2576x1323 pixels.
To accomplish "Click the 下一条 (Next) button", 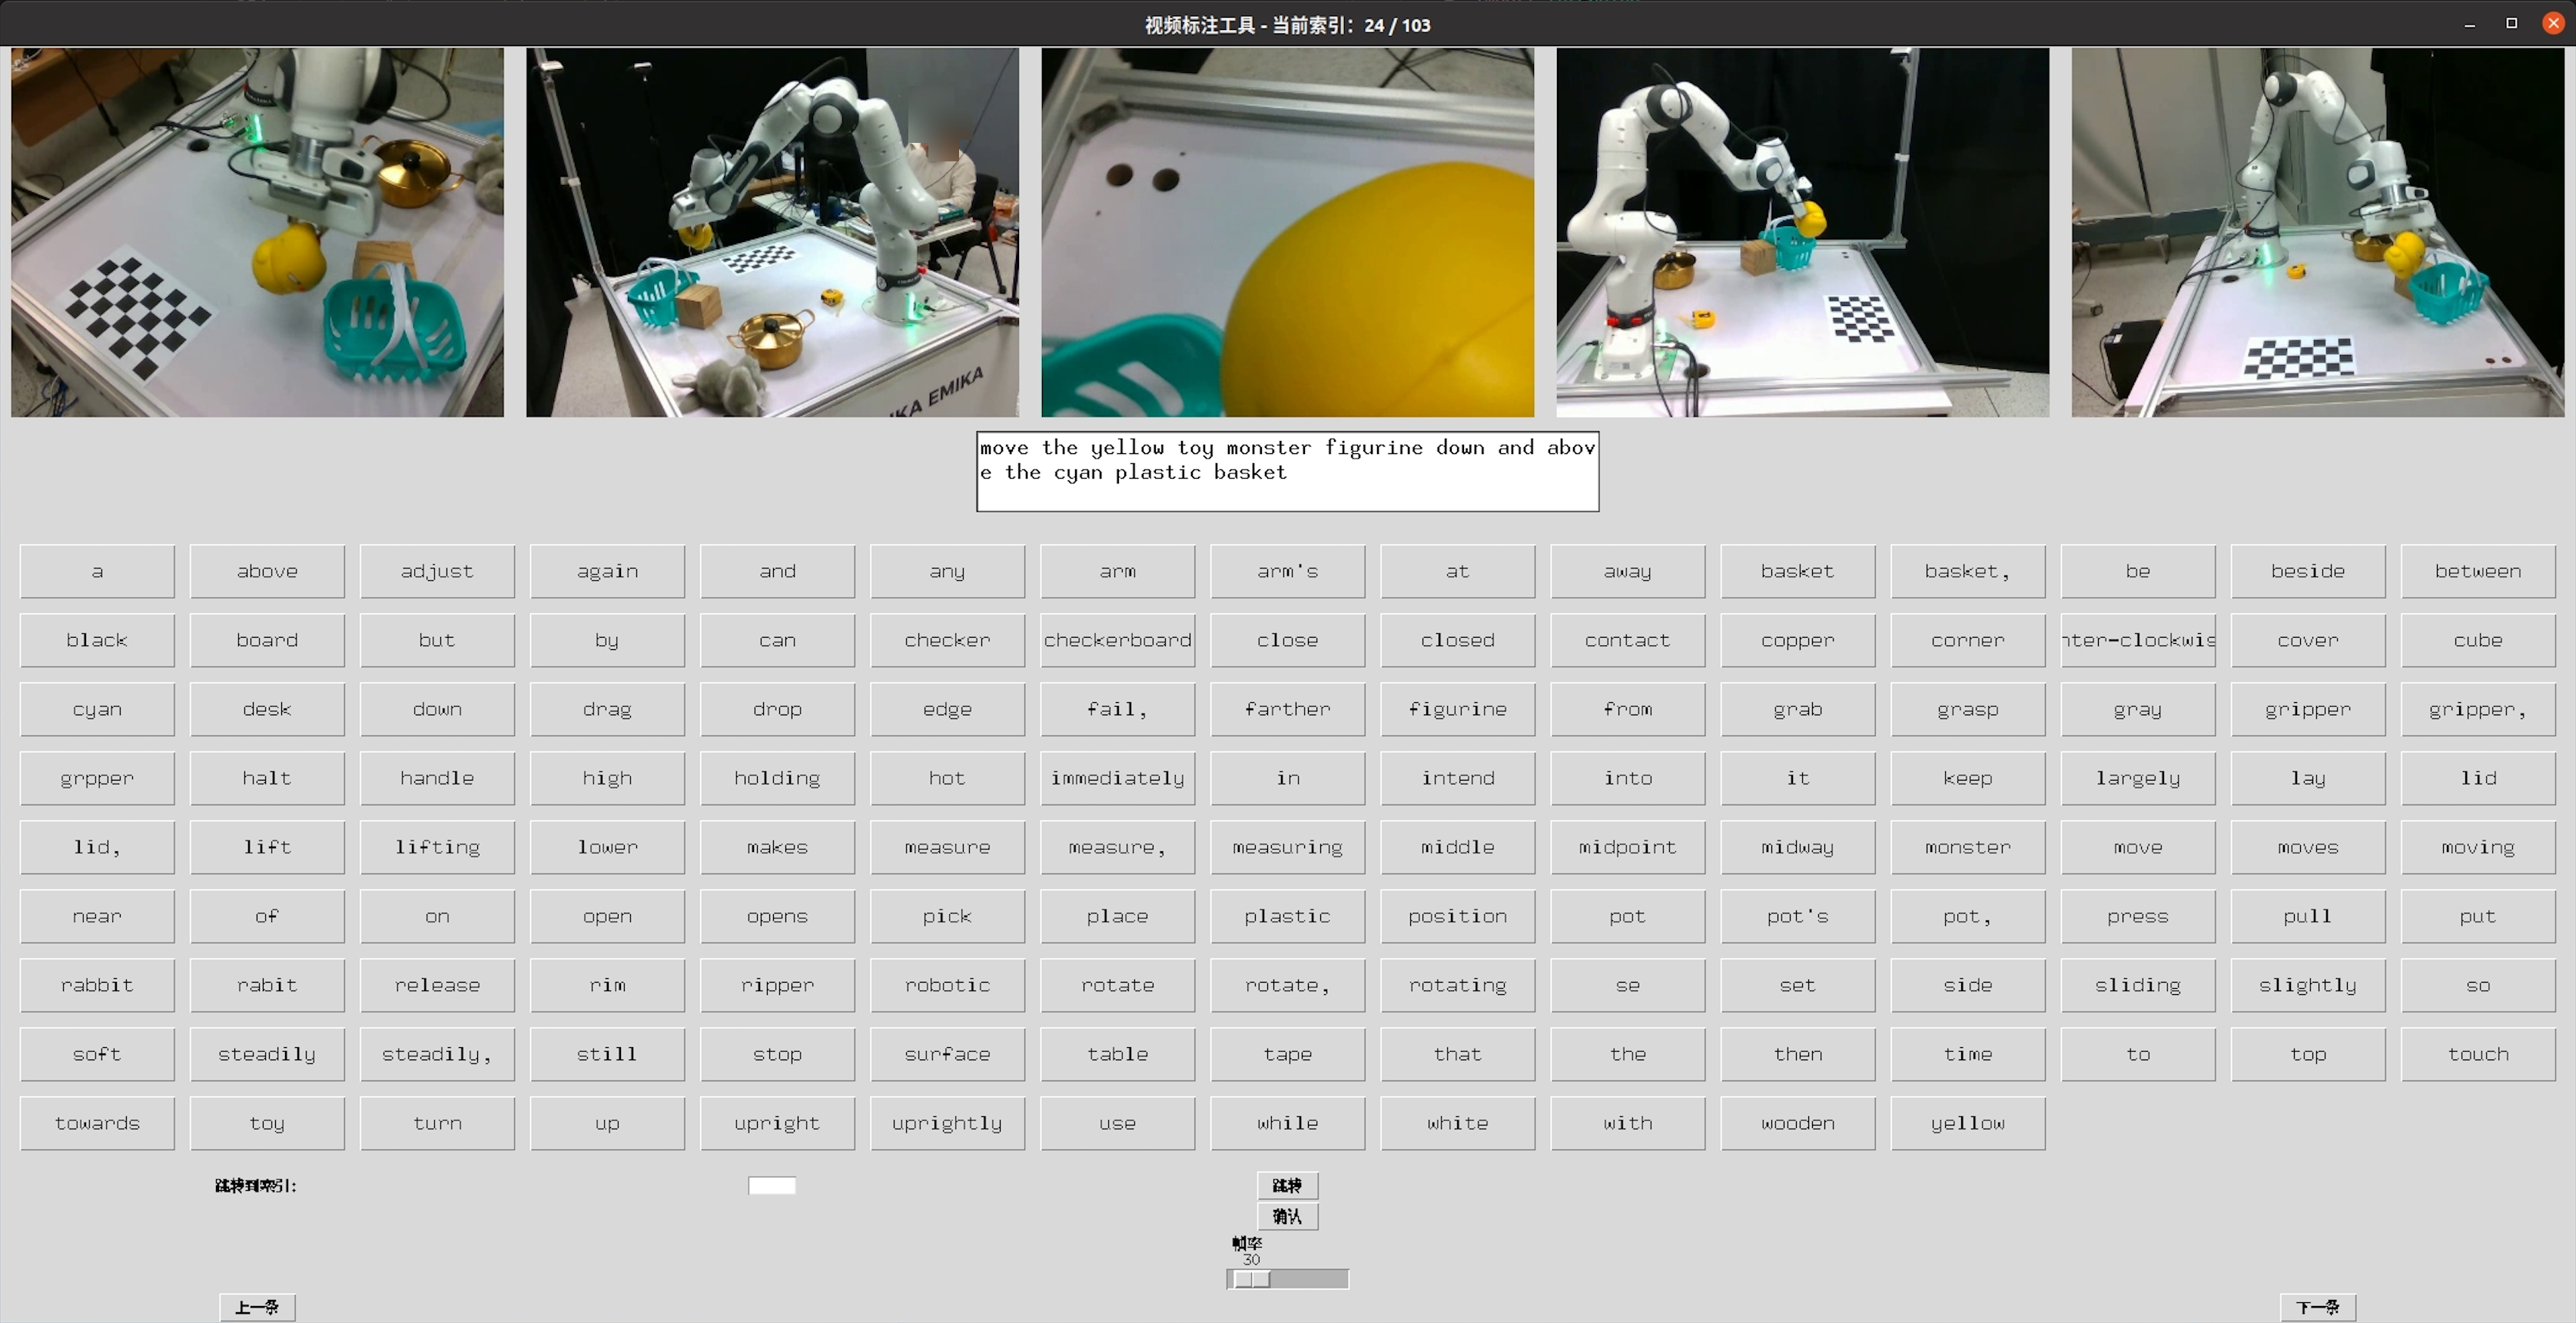I will 2319,1307.
